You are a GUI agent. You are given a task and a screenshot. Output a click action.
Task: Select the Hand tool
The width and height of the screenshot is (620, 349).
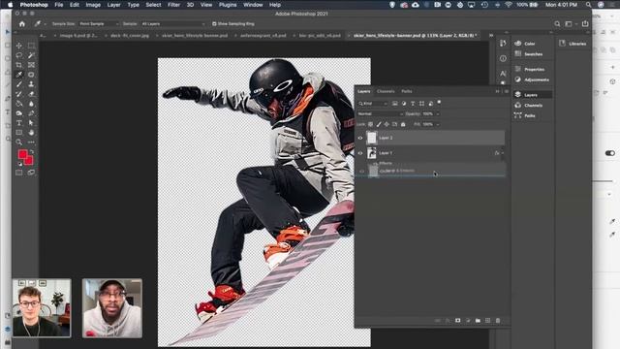[31, 133]
